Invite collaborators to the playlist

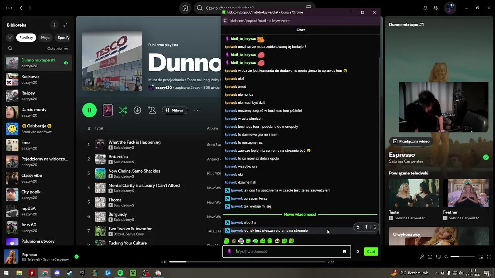tap(152, 110)
